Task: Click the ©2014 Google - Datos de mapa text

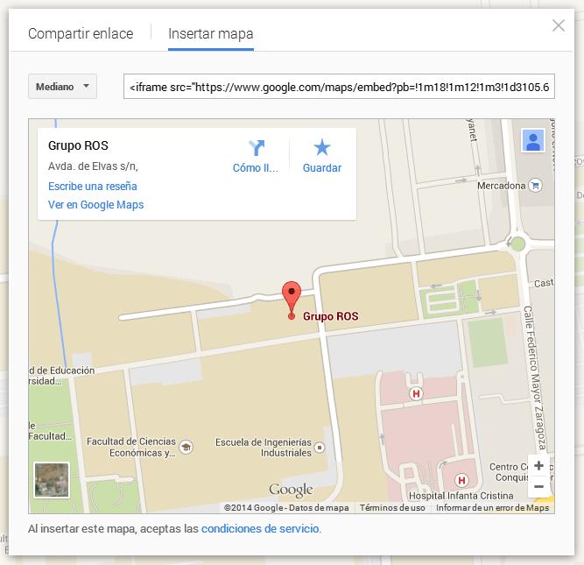Action: [x=286, y=507]
